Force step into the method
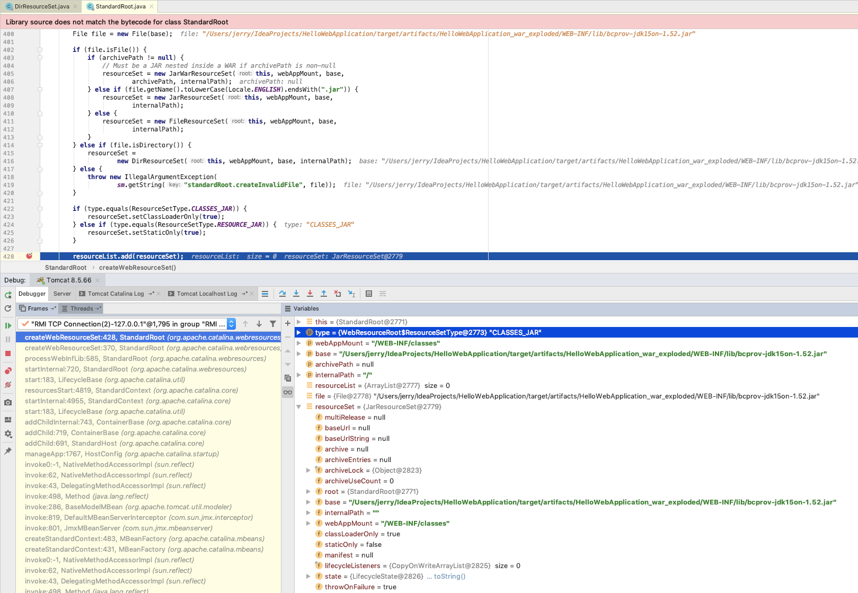858x593 pixels. [x=310, y=294]
